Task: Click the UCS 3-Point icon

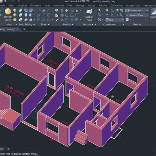Action: pyautogui.click(x=121, y=15)
